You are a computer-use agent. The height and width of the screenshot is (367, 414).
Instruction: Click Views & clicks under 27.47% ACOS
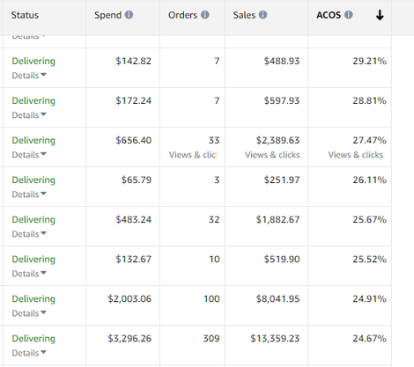point(356,155)
